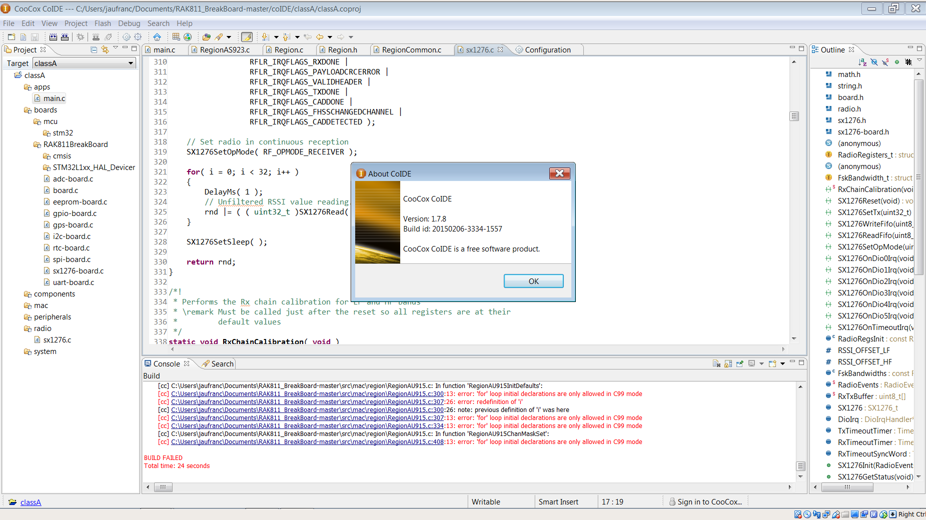Viewport: 926px width, 520px height.
Task: Click the Back navigation arrow icon
Action: (320, 37)
